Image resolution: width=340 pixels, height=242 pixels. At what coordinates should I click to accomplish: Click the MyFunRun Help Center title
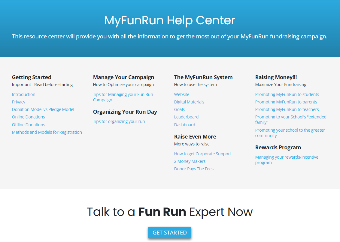pyautogui.click(x=170, y=20)
